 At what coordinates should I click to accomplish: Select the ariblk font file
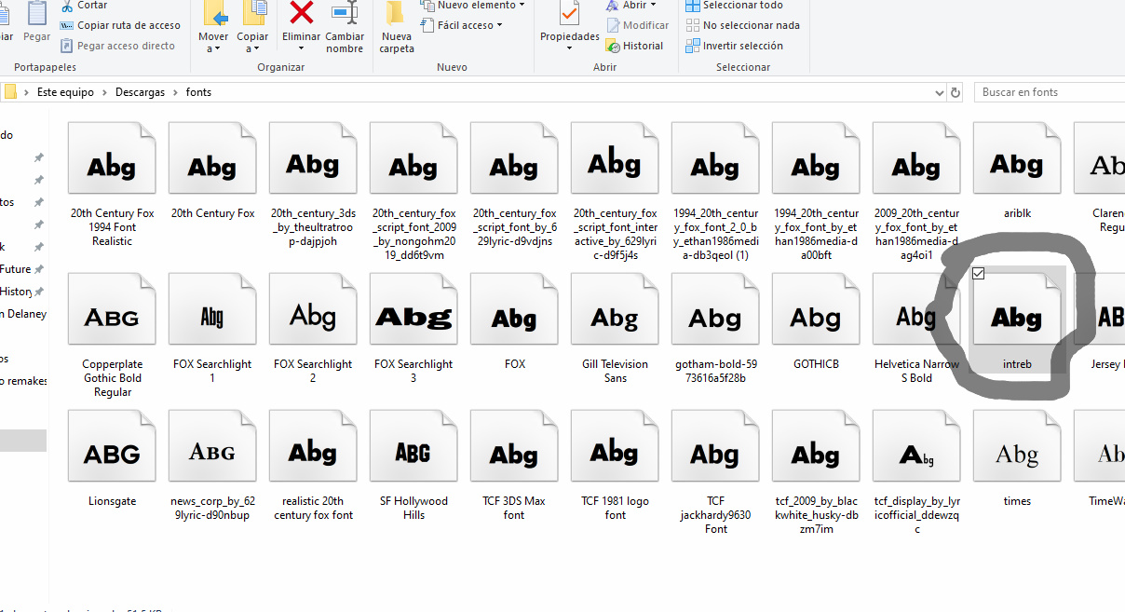[1017, 172]
